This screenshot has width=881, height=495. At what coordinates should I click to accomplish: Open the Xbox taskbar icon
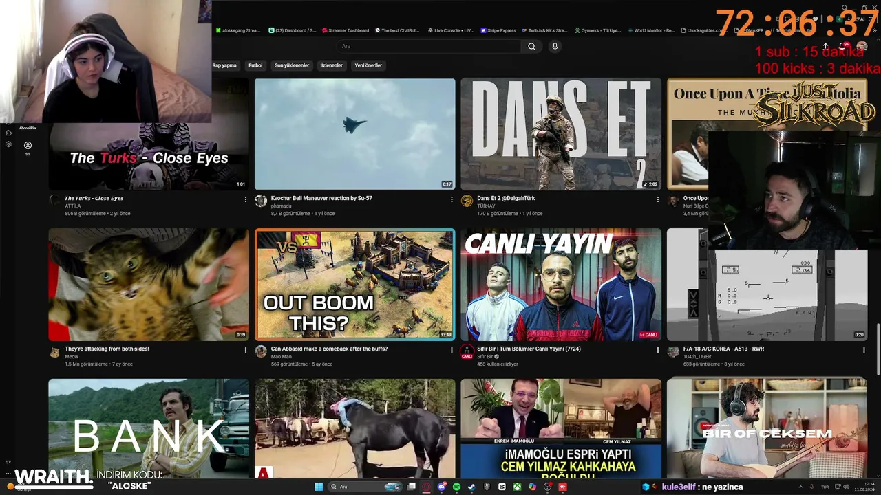click(517, 487)
